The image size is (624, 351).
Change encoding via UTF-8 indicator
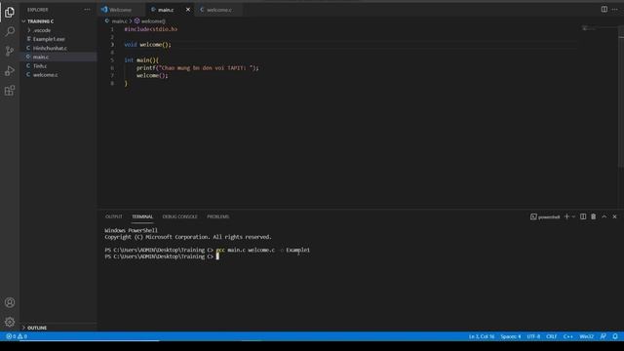[x=533, y=336]
